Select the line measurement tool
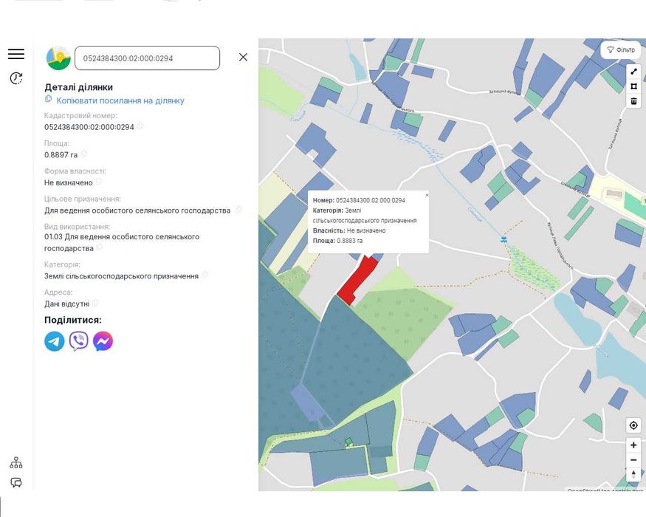Image resolution: width=646 pixels, height=517 pixels. [x=633, y=72]
